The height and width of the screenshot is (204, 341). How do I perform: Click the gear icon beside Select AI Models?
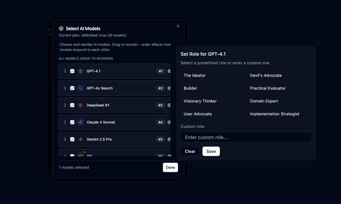(61, 28)
